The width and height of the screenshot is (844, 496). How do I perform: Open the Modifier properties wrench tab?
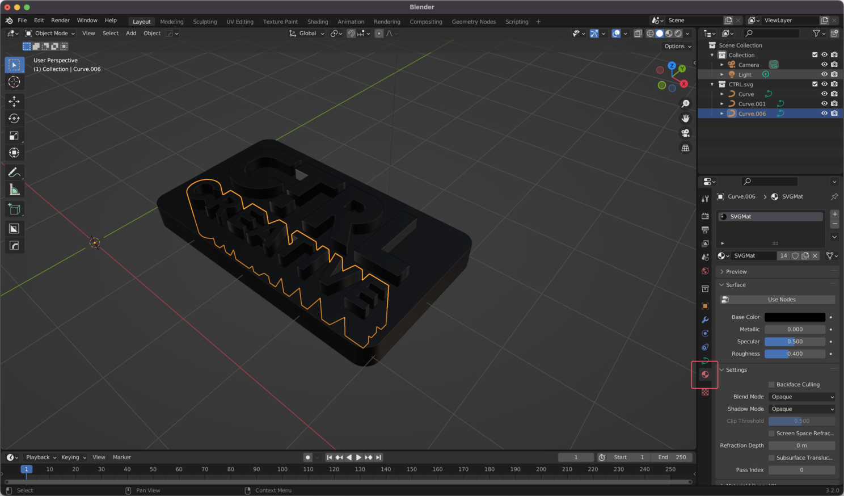[705, 320]
